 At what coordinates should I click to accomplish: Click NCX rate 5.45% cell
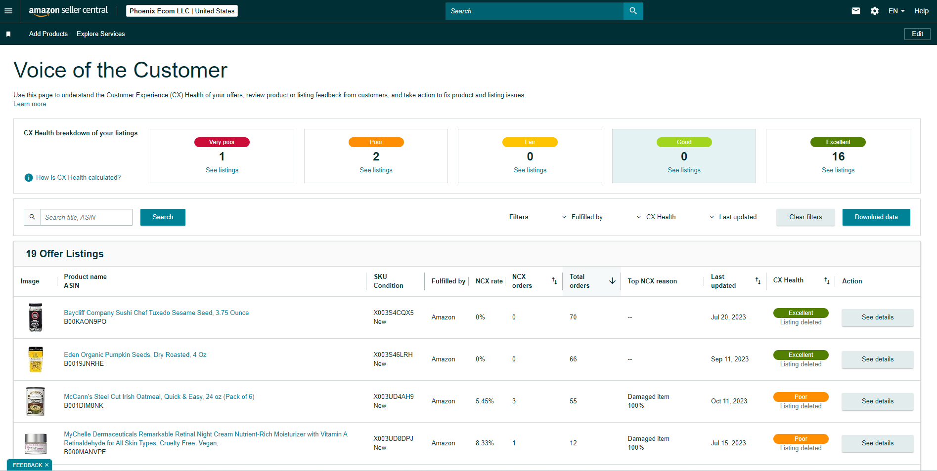pyautogui.click(x=485, y=401)
